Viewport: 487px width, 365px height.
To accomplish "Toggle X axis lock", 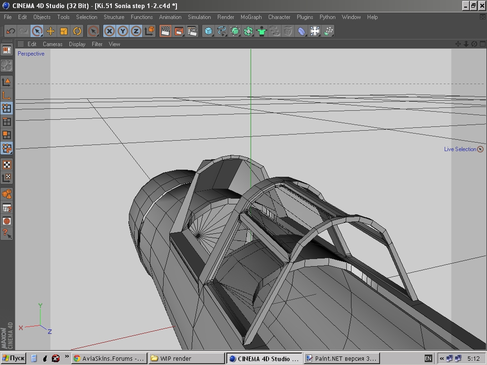I will (x=109, y=31).
